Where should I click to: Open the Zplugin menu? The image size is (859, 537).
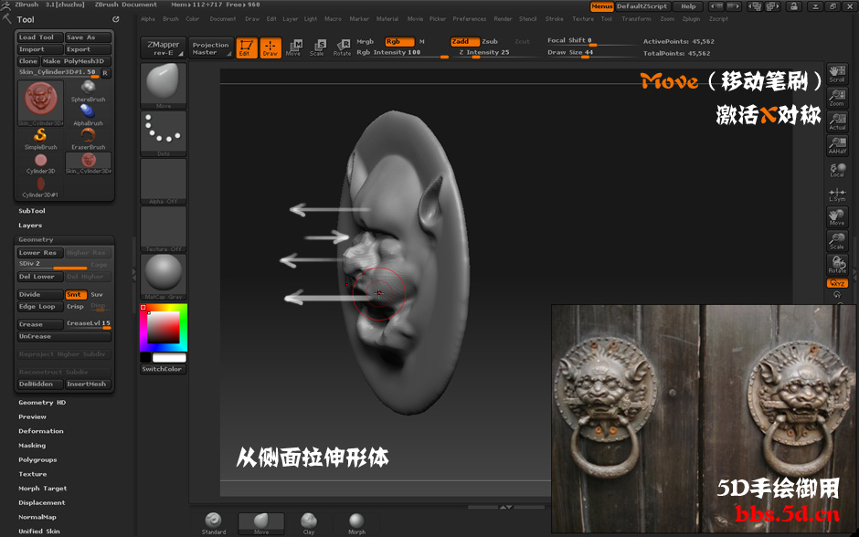click(x=691, y=18)
